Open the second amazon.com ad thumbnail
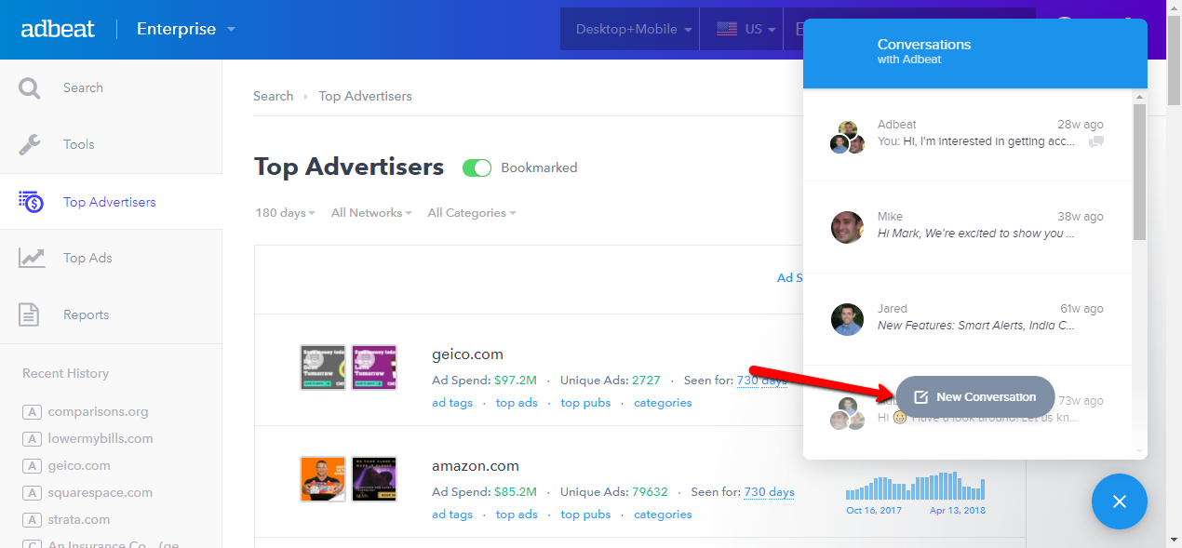This screenshot has height=548, width=1182. pos(374,479)
